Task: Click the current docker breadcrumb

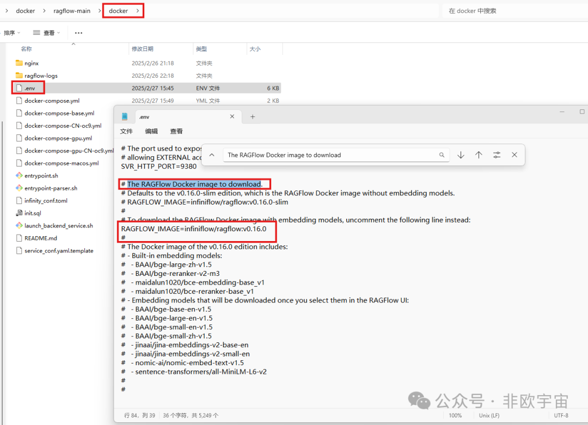Action: point(119,11)
